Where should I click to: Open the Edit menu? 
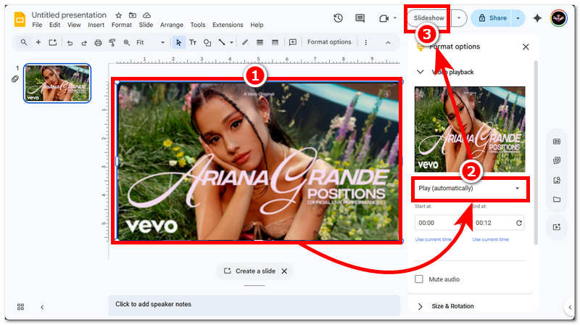click(55, 25)
